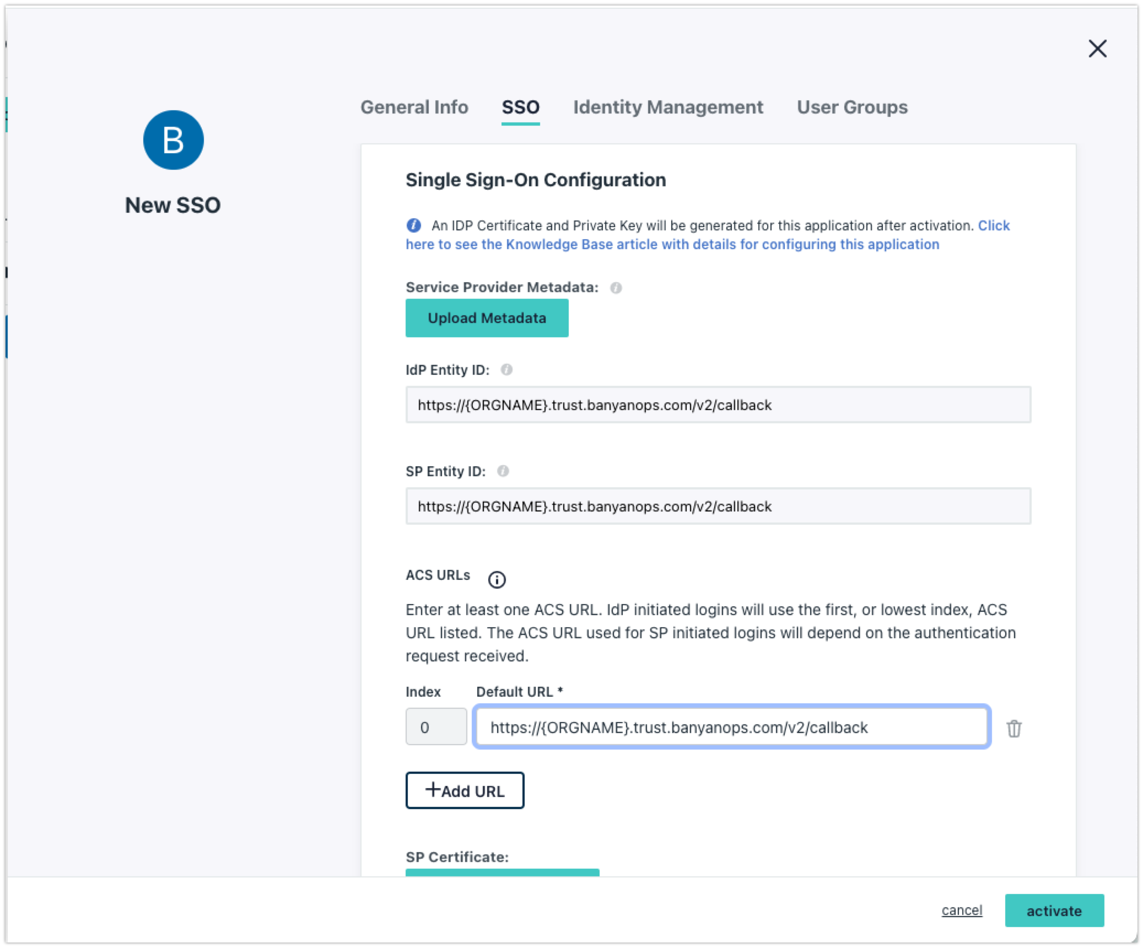Click the info icon beside Service Provider Metadata

[x=616, y=288]
